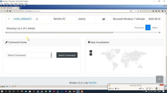Viewport: 167px width, 93px height.
Task: Click the recorder webcam icon
Action: [156, 88]
